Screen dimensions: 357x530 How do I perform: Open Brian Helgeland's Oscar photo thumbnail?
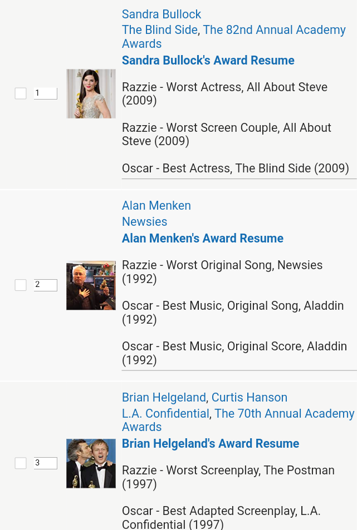tap(91, 463)
